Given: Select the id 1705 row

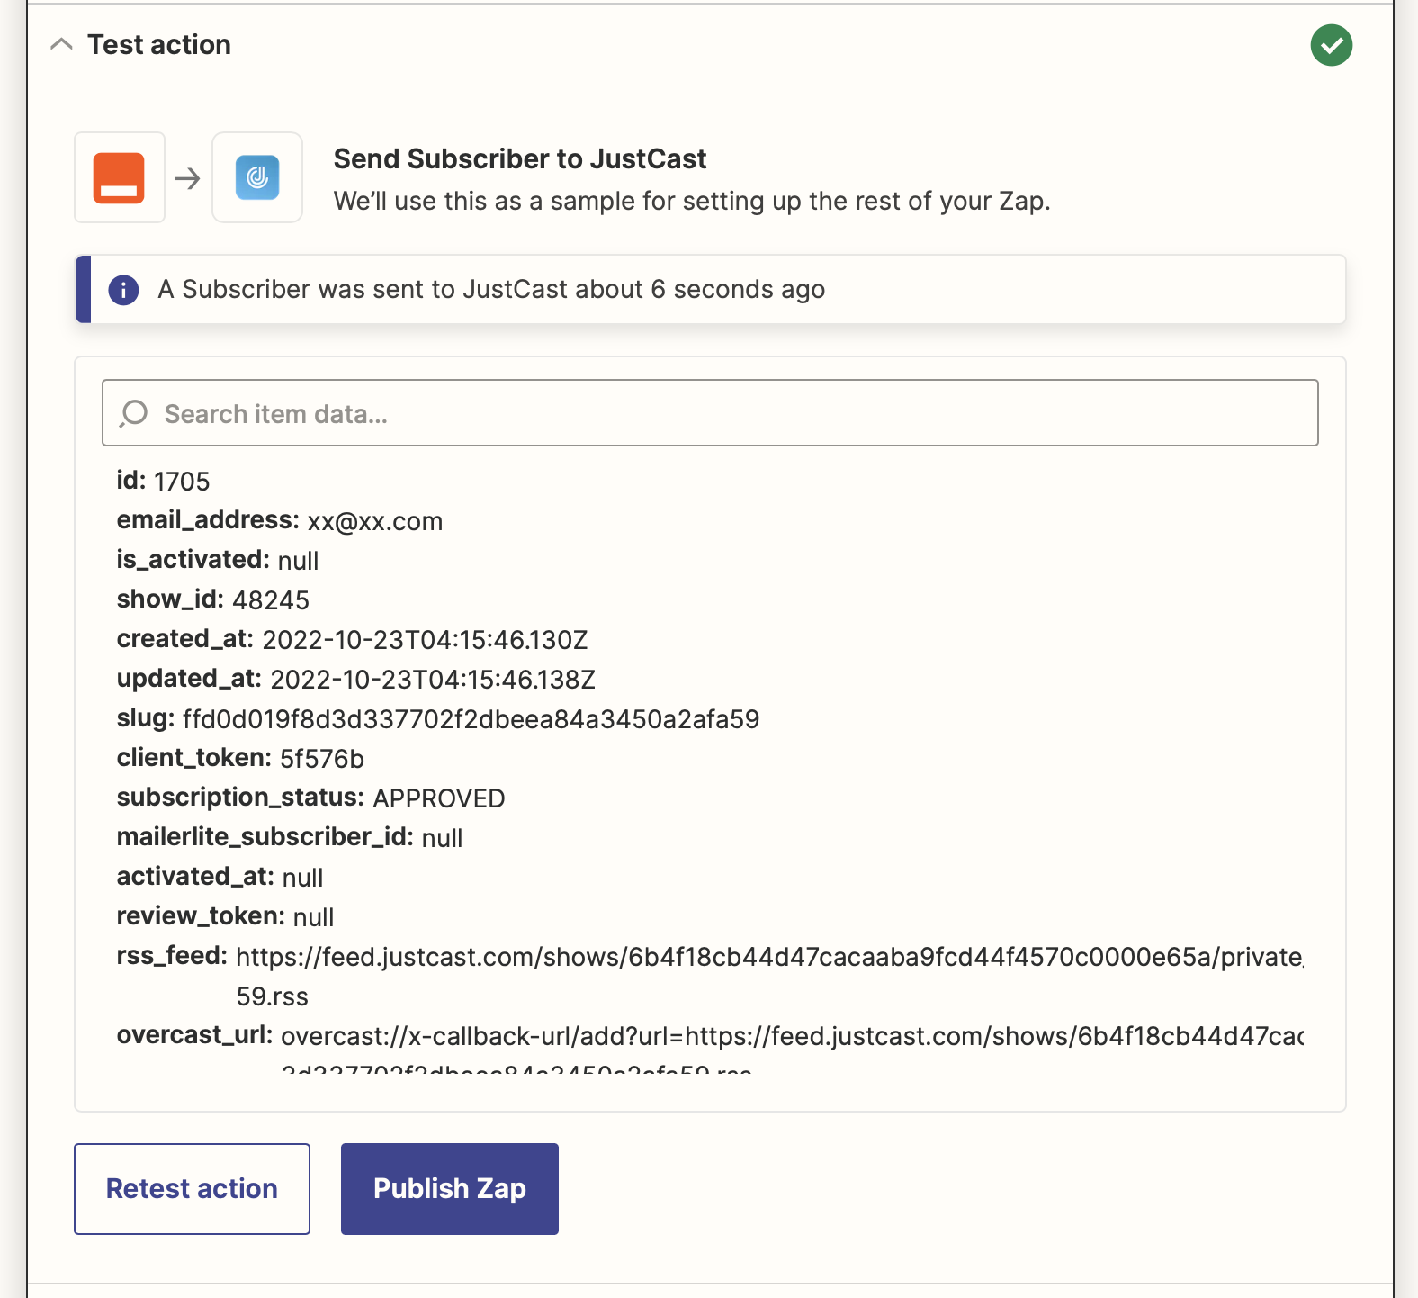Looking at the screenshot, I should coord(163,482).
